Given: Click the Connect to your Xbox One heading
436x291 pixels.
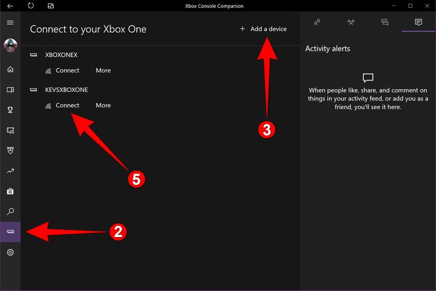Looking at the screenshot, I should point(88,29).
